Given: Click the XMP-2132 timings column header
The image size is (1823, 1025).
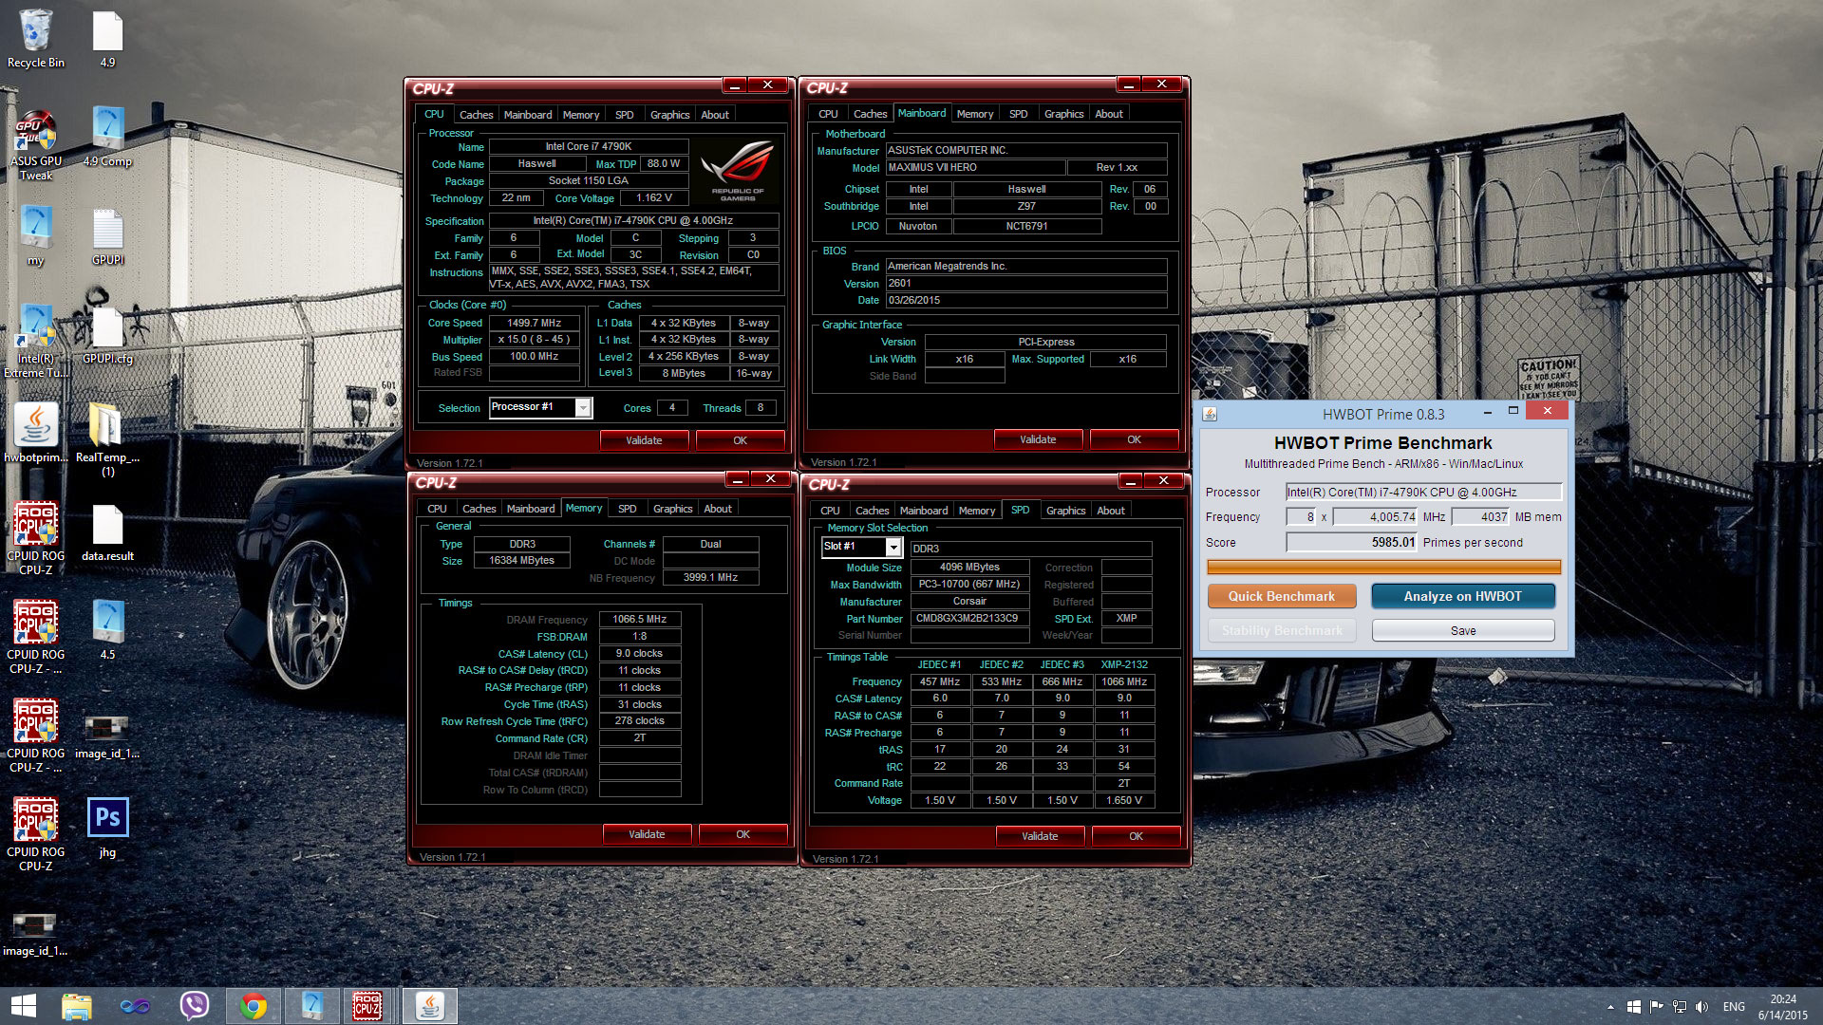Looking at the screenshot, I should pyautogui.click(x=1124, y=664).
